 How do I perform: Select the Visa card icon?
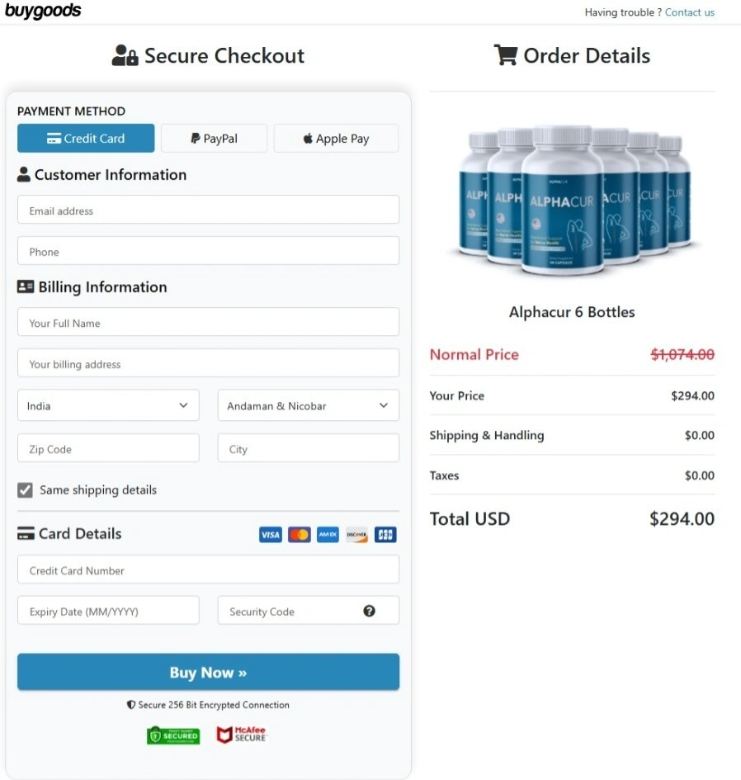[x=270, y=535]
